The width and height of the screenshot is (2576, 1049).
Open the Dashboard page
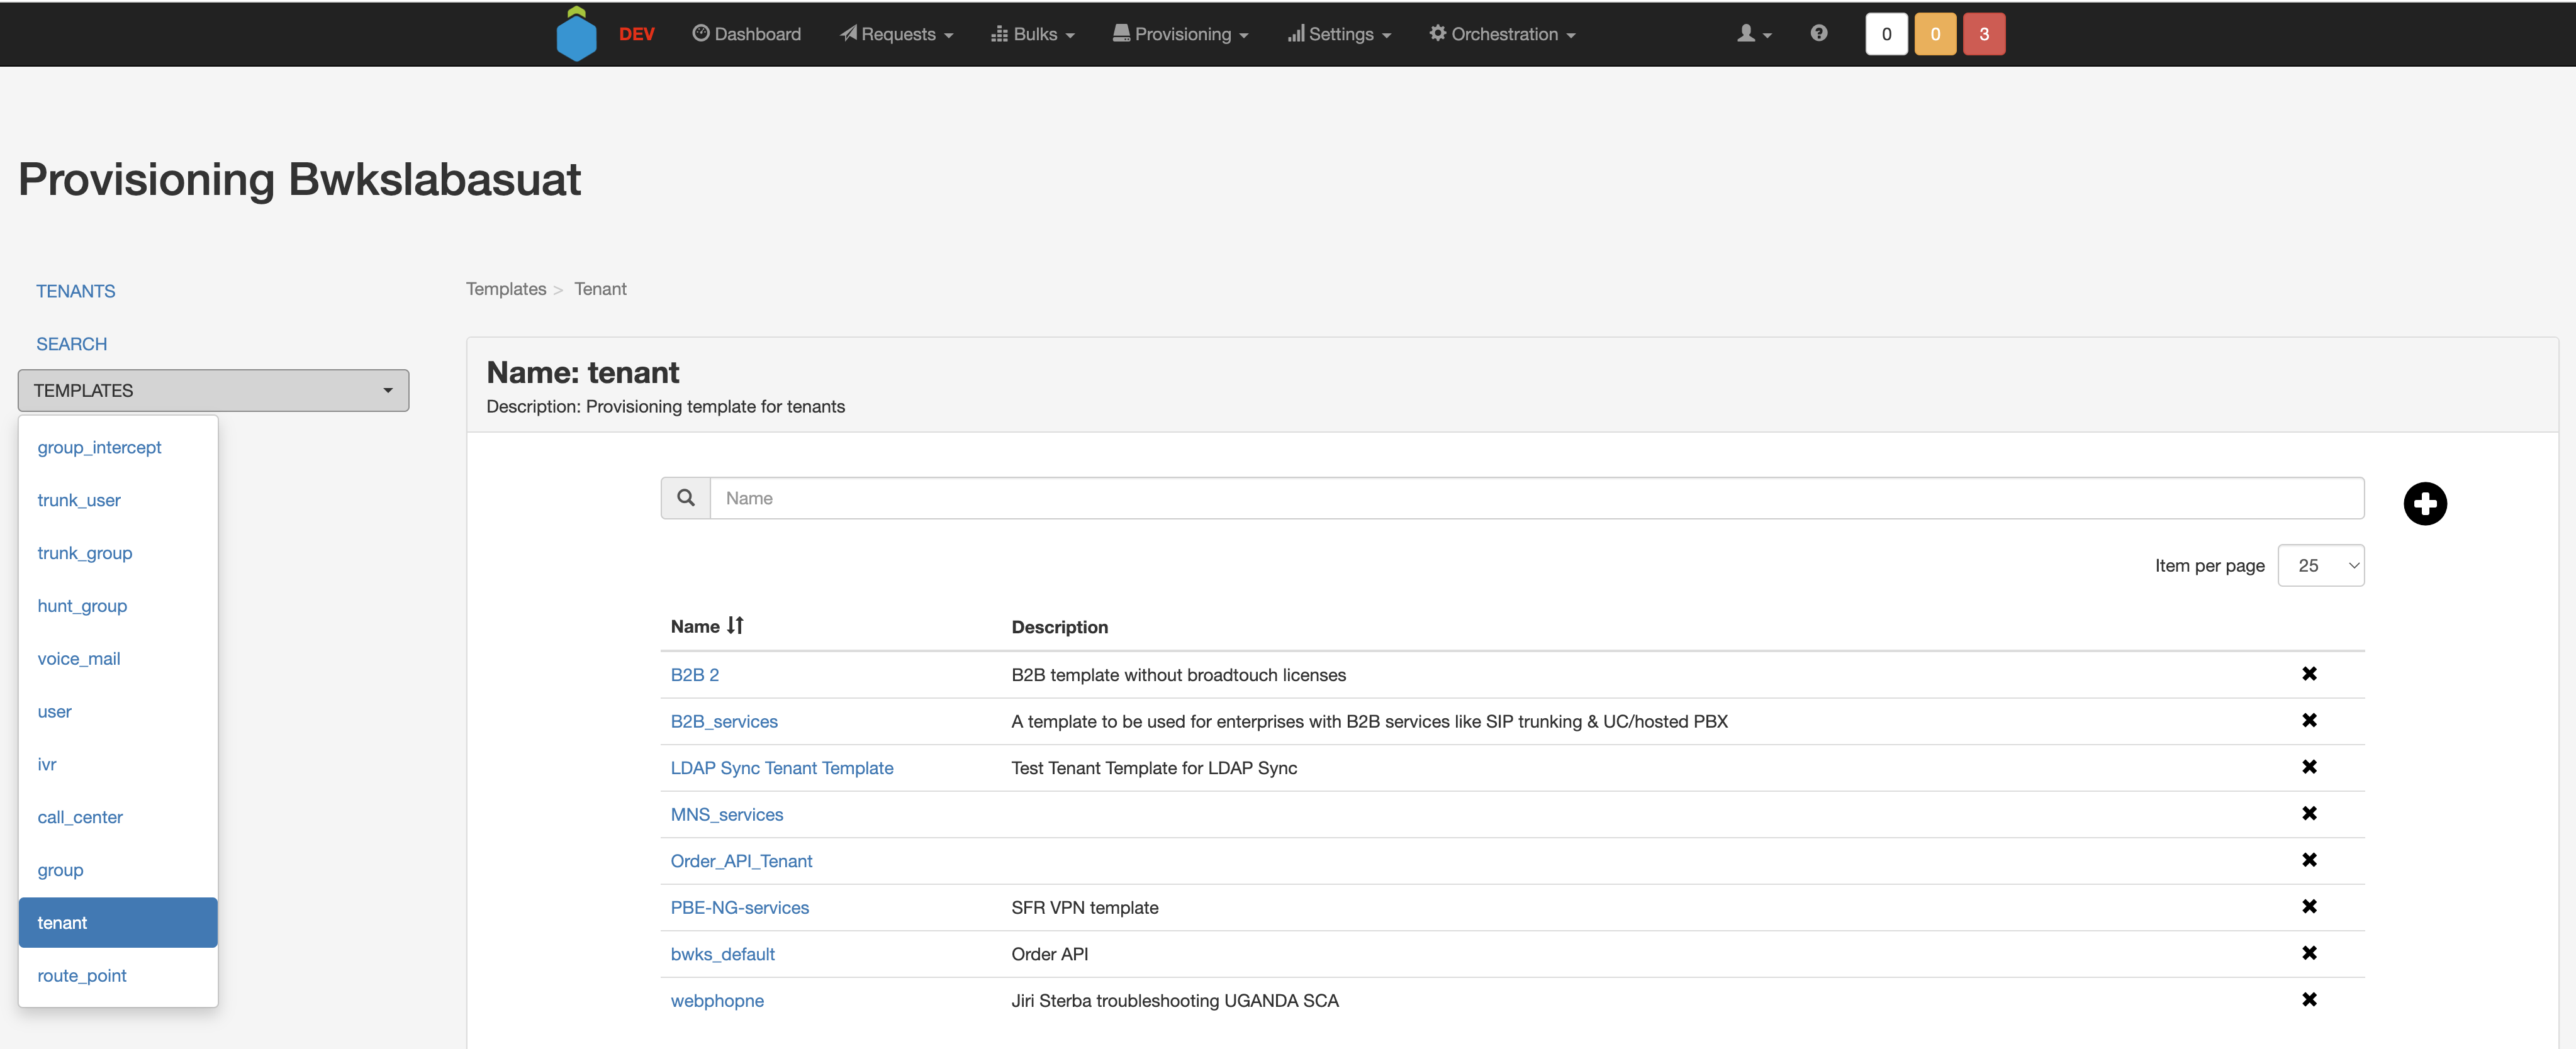746,34
